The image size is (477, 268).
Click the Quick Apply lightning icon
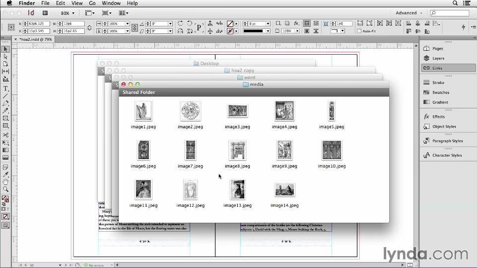pos(463,27)
